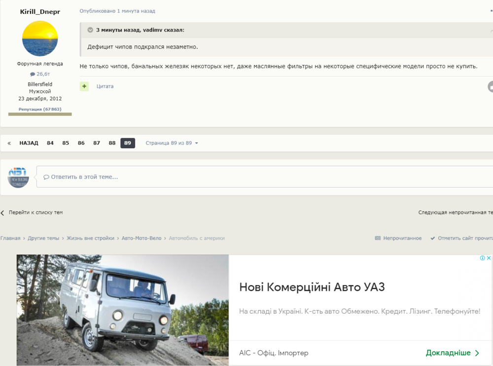The height and width of the screenshot is (366, 493).
Task: Click the green plus multiquote button
Action: (84, 86)
